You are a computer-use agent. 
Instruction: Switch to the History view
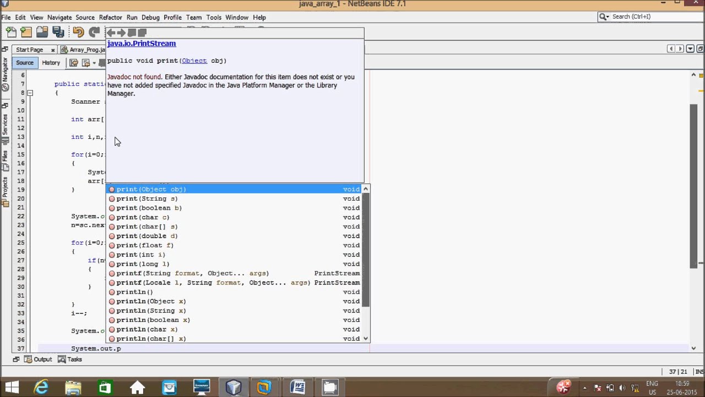[x=51, y=63]
